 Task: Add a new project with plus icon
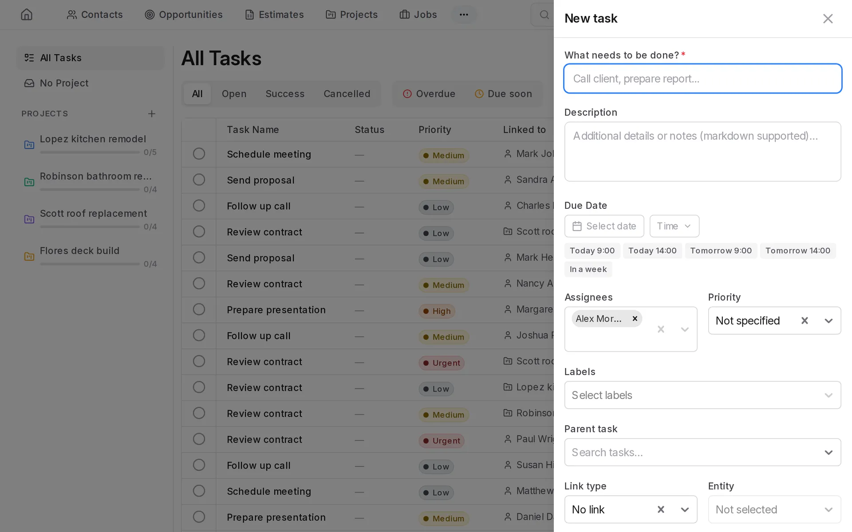pyautogui.click(x=152, y=114)
